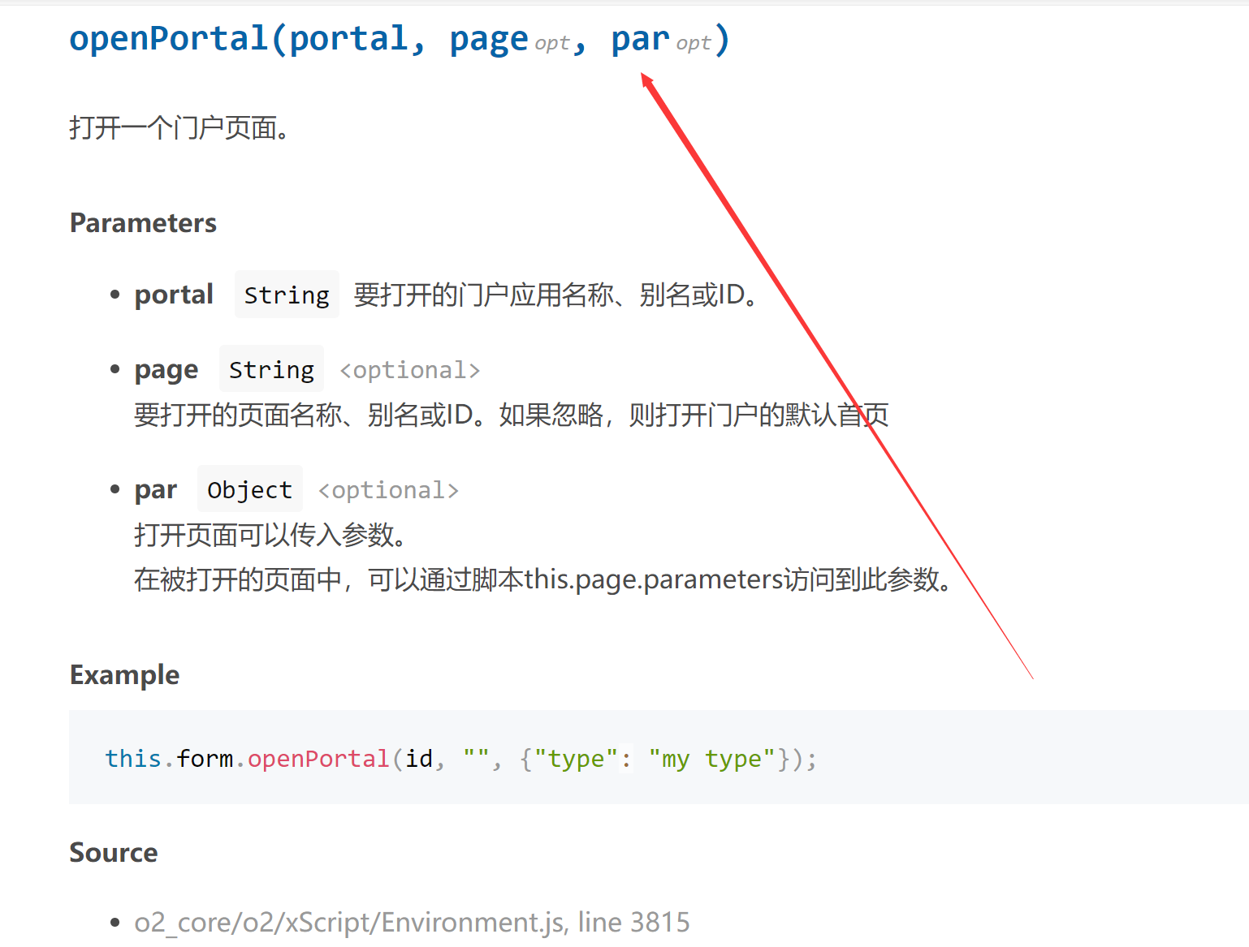
Task: Click the this.form.openPortal example code line
Action: (460, 759)
